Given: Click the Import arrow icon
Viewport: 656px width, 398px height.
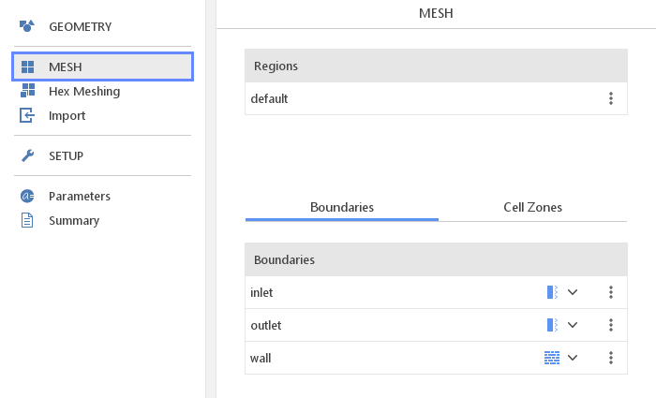Looking at the screenshot, I should click(27, 115).
